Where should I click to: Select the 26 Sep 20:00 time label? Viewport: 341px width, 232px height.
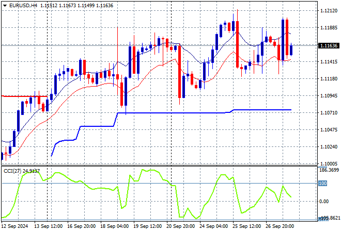[280, 226]
